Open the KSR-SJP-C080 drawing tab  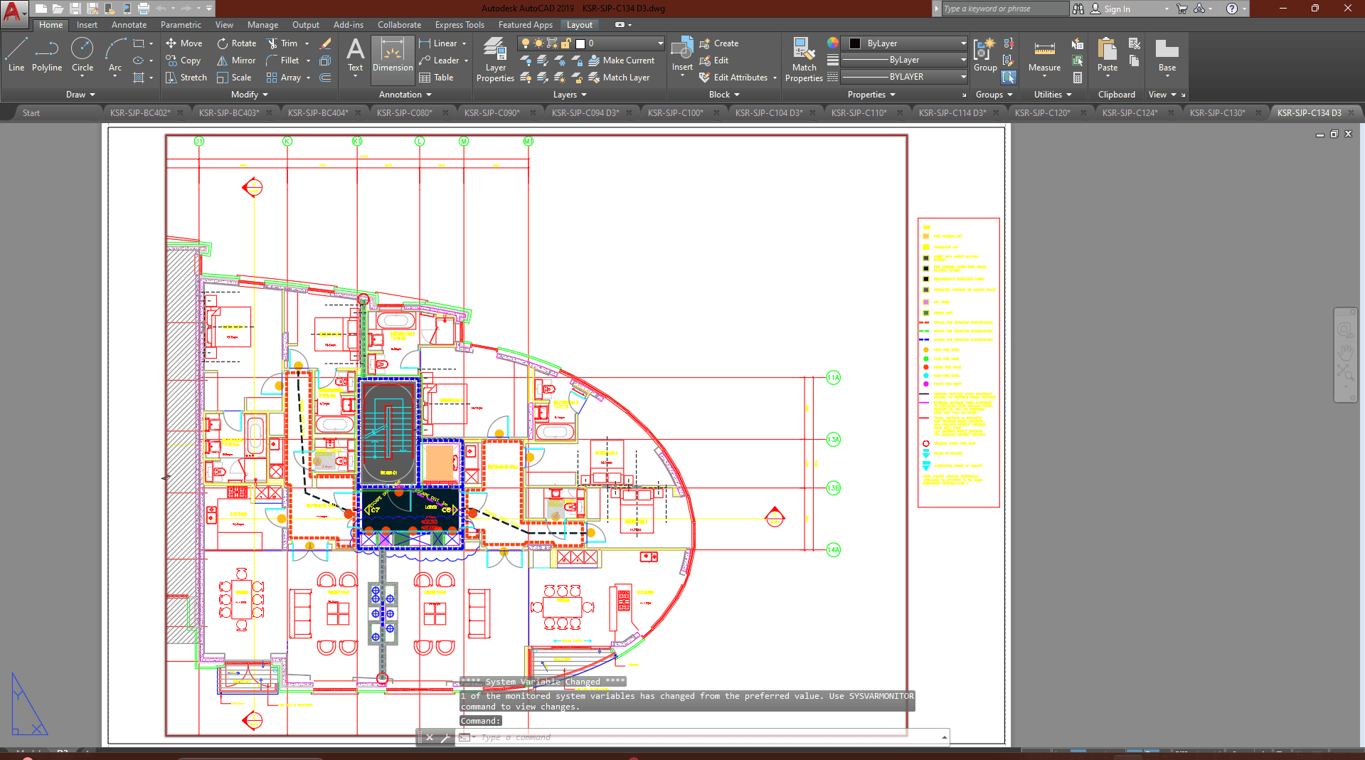coord(404,112)
